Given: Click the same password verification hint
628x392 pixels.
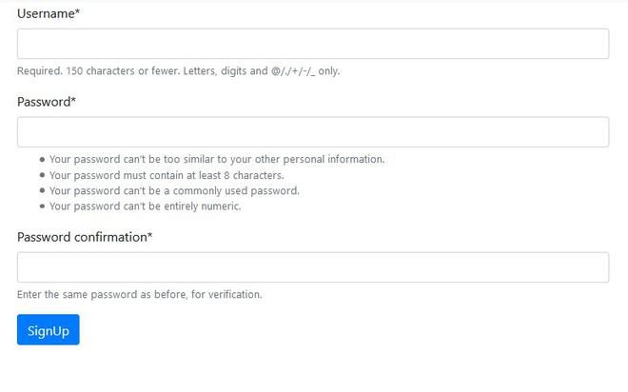Looking at the screenshot, I should tap(139, 295).
